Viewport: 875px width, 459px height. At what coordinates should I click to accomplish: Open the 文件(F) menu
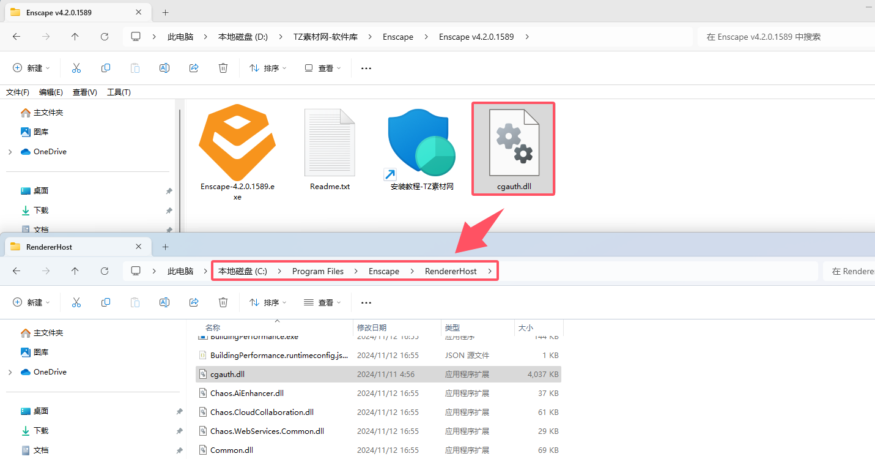[x=18, y=92]
